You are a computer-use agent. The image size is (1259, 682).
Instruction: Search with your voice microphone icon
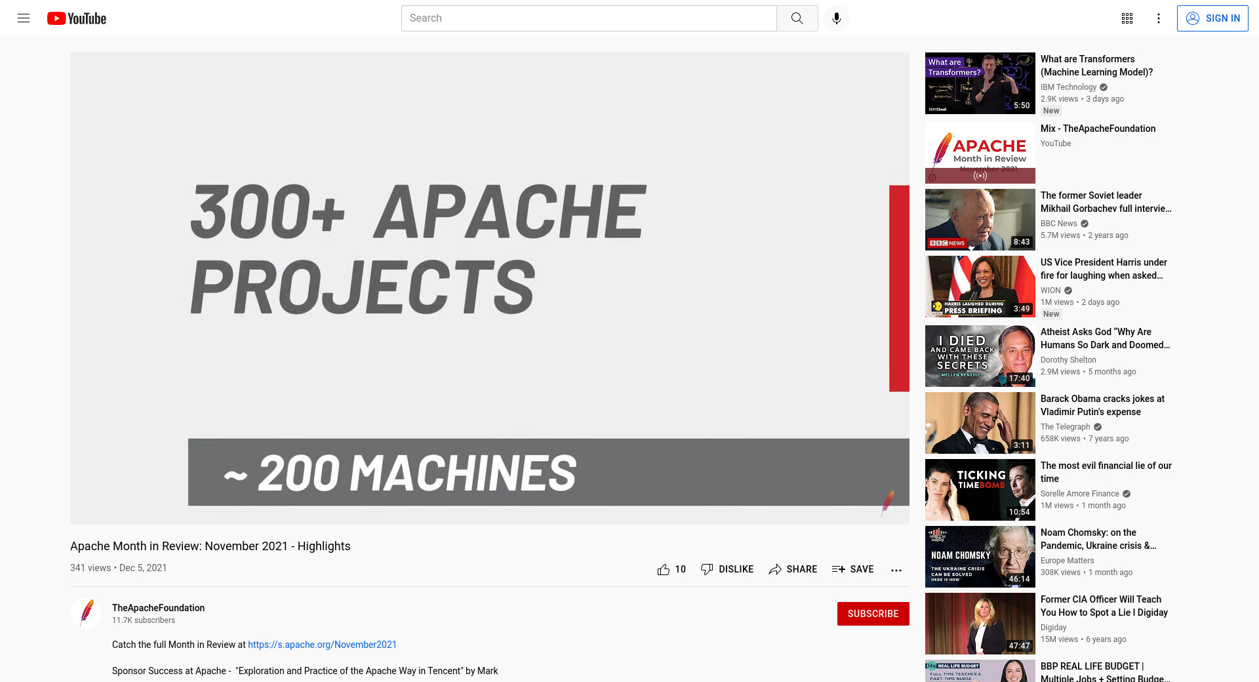coord(836,18)
